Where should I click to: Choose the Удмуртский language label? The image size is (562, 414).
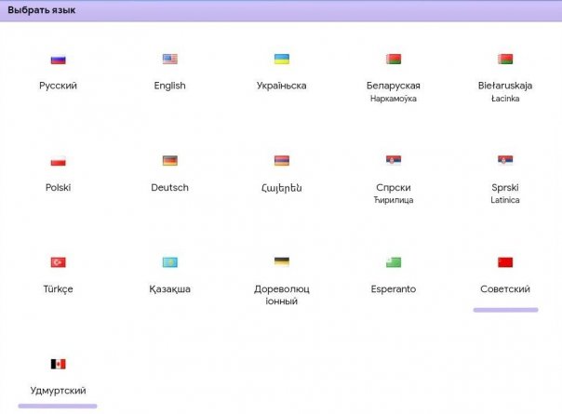coord(58,391)
